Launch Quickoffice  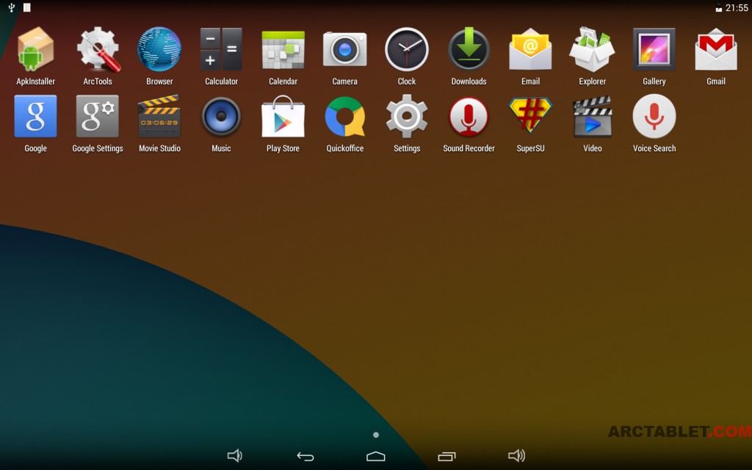tap(345, 117)
